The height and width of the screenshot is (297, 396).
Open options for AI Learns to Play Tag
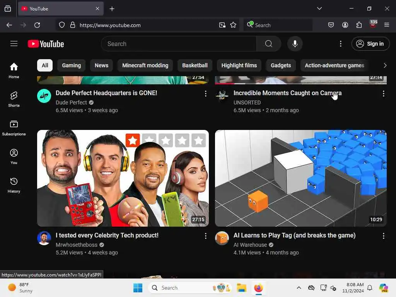pos(383,236)
